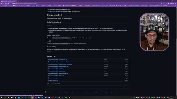
Task: Open the protocol specification 'here' link
Action: (x=69, y=9)
